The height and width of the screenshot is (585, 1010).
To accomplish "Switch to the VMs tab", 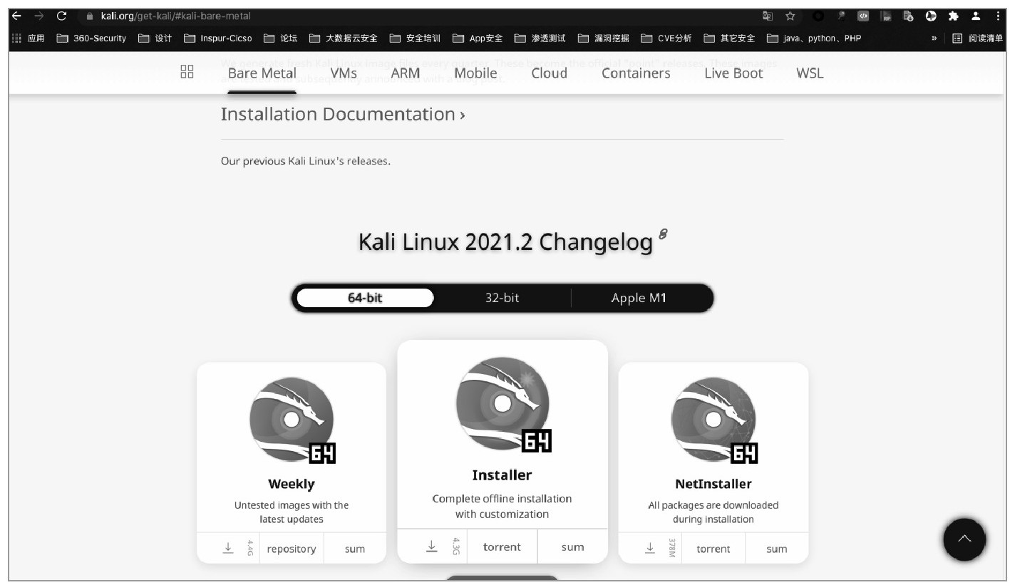I will (344, 73).
